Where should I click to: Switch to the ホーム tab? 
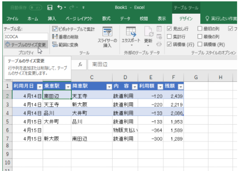pyautogui.click(x=33, y=19)
